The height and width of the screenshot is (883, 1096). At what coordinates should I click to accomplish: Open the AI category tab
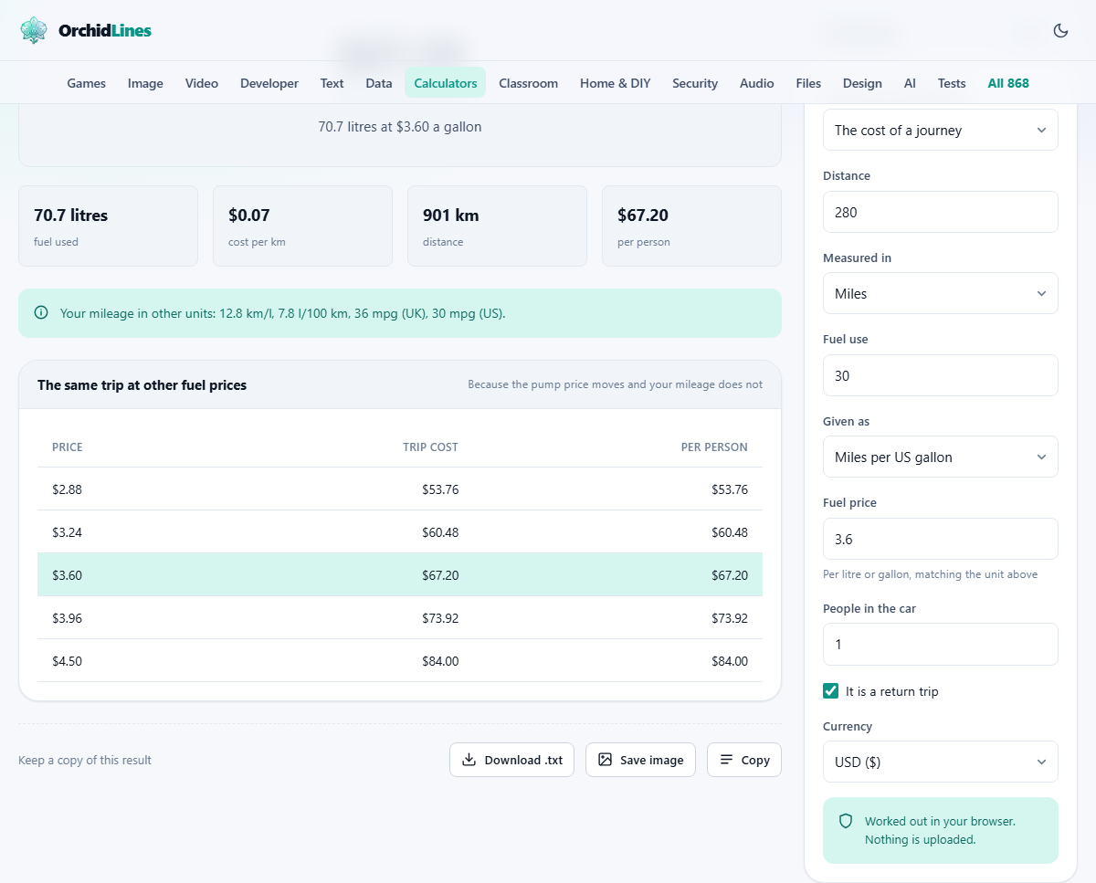click(910, 83)
